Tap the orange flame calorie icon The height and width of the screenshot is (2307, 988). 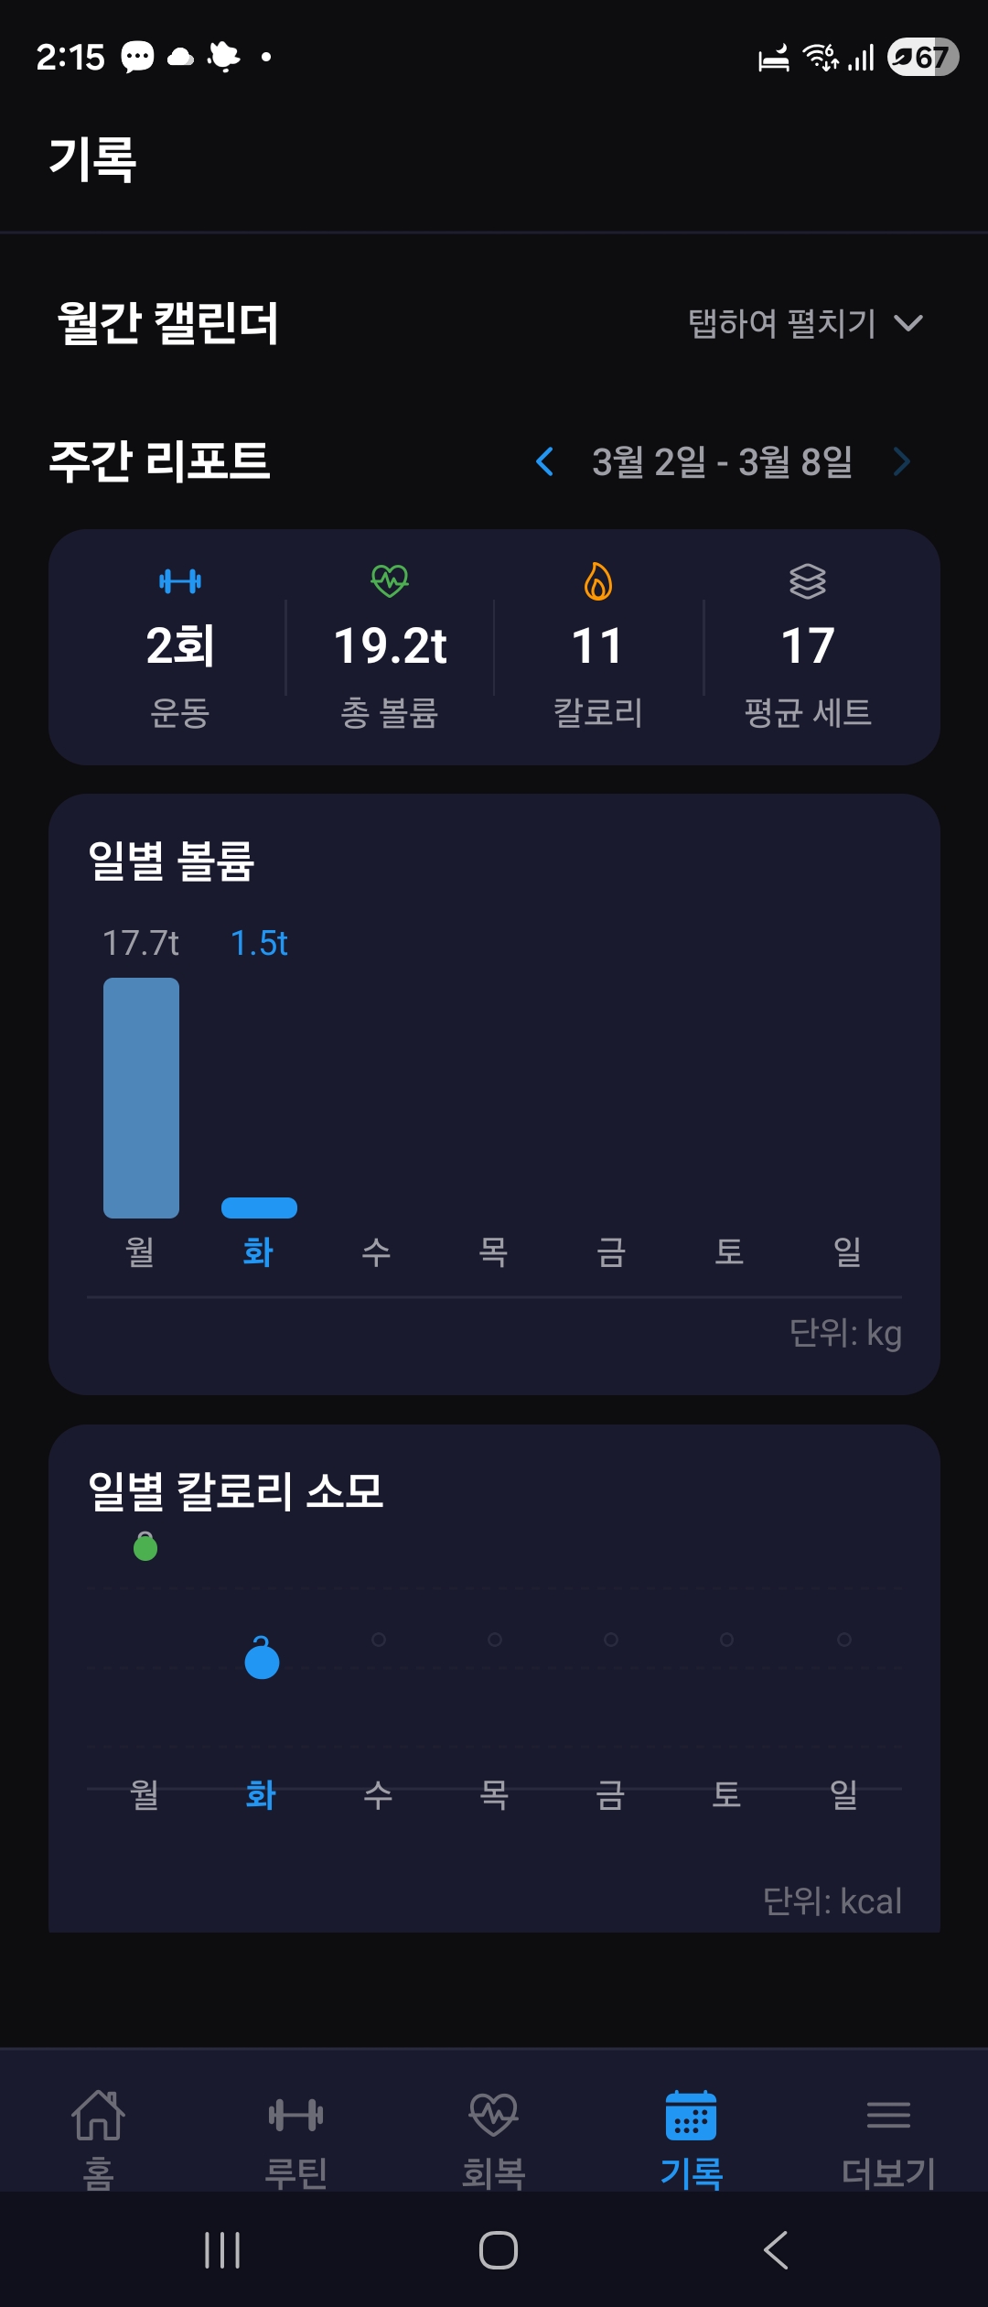[x=598, y=581]
